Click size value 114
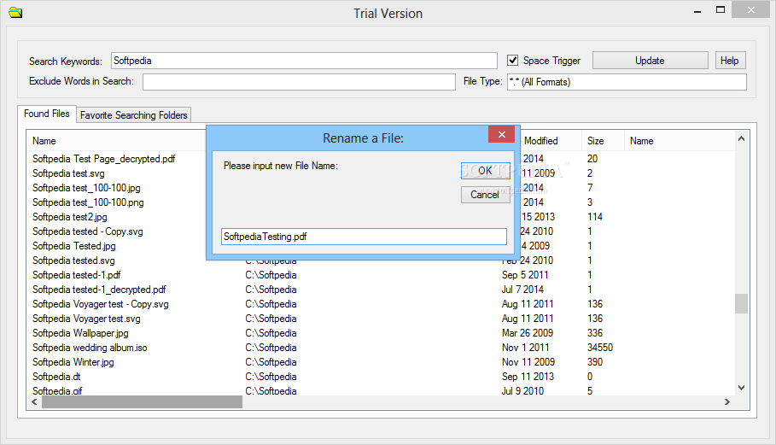Image resolution: width=776 pixels, height=445 pixels. point(595,217)
